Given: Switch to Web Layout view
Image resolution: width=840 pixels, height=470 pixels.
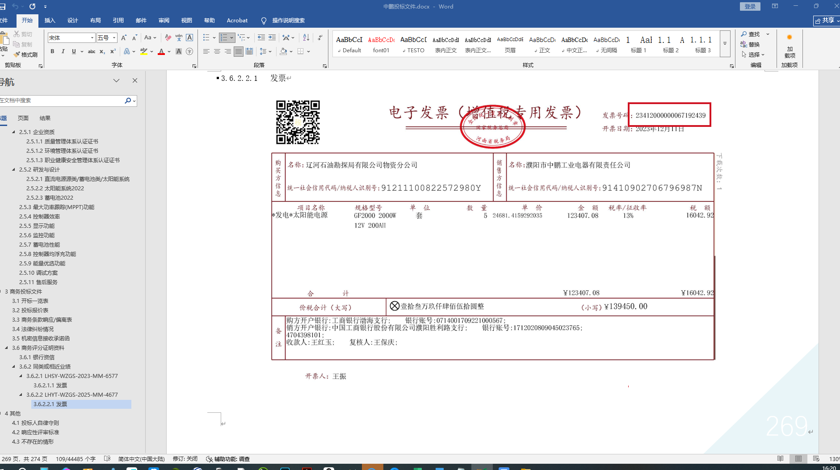Looking at the screenshot, I should coord(816,459).
